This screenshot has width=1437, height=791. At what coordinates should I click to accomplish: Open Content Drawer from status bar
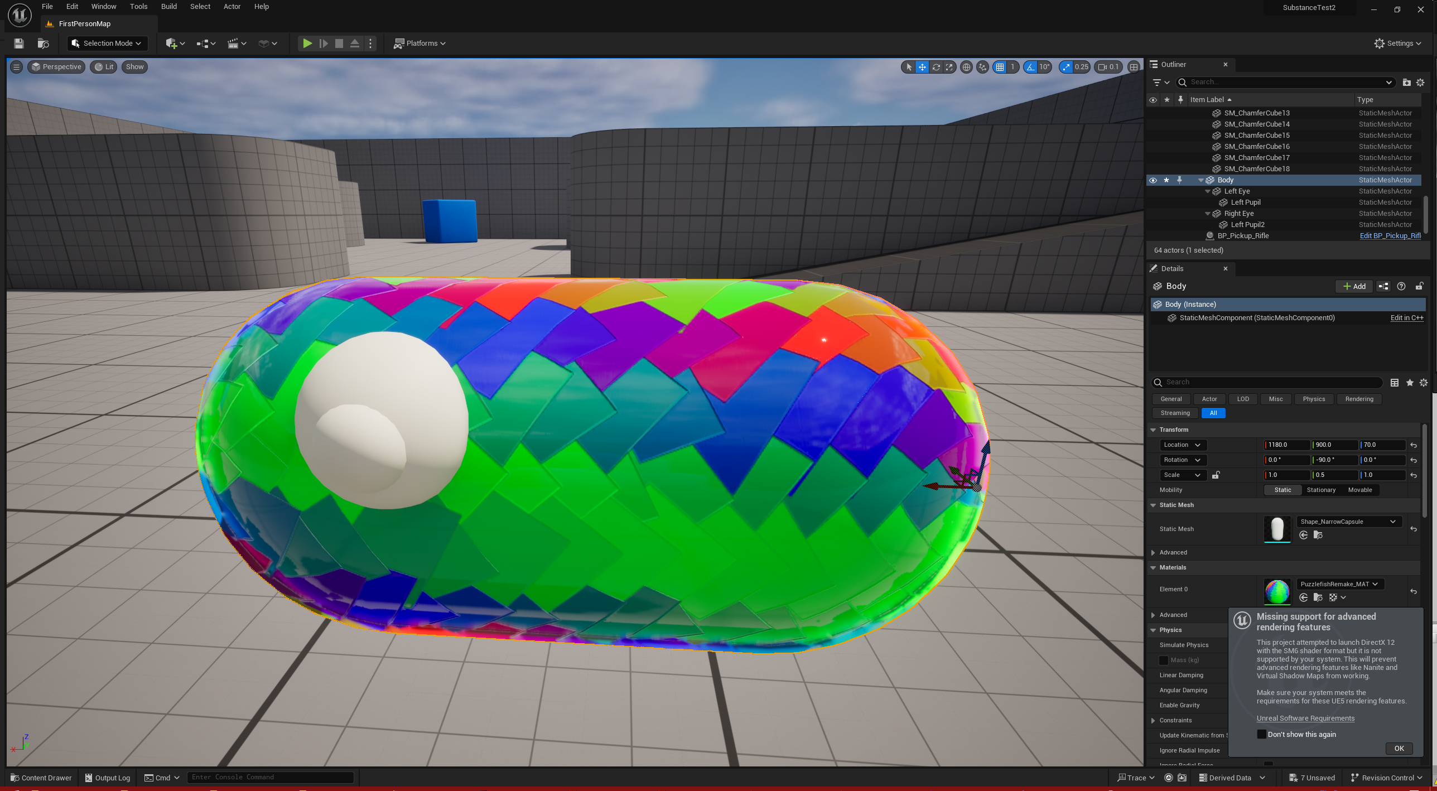41,778
